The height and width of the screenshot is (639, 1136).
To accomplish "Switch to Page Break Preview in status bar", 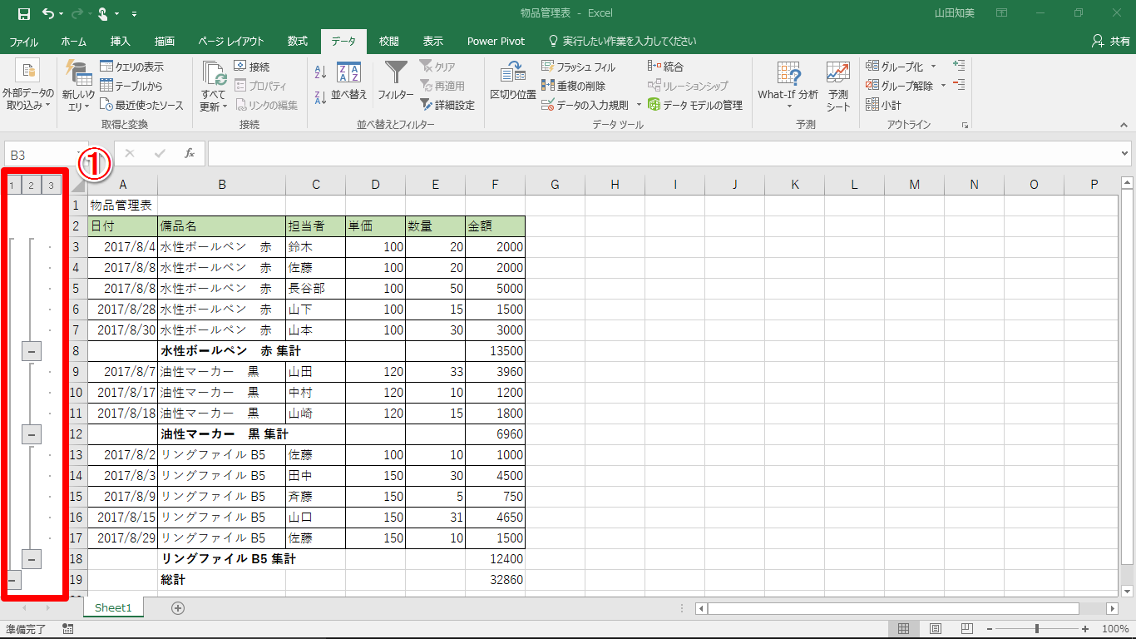I will (966, 629).
